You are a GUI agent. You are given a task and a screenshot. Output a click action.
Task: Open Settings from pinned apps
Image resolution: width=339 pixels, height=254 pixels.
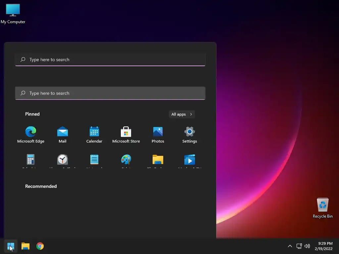190,135
